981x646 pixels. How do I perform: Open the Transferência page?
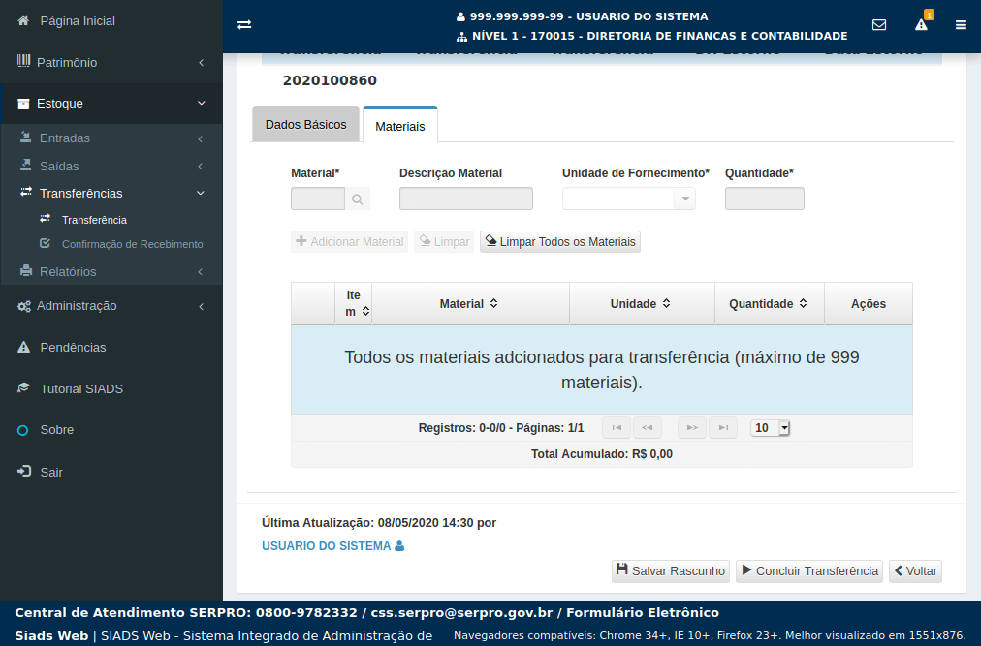pyautogui.click(x=94, y=220)
